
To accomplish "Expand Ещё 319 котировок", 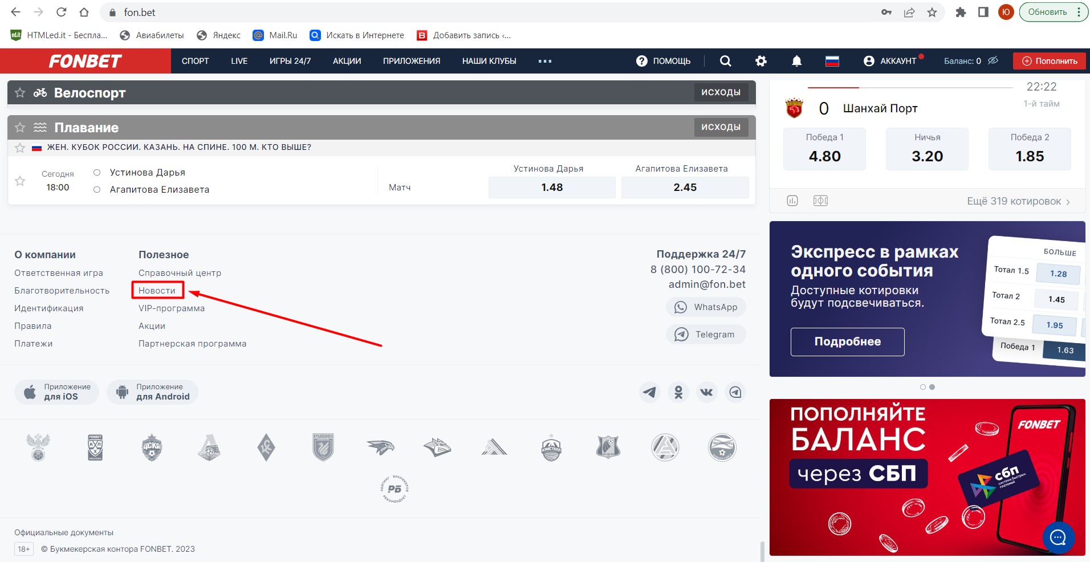I will point(1018,201).
